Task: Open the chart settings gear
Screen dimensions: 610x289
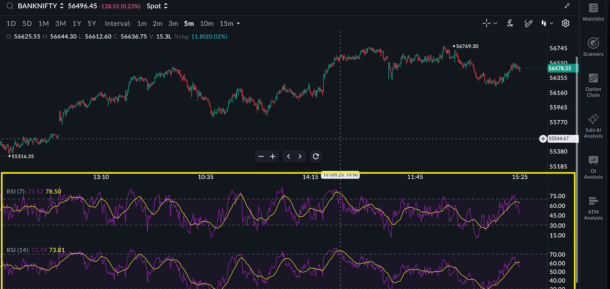Action: (x=566, y=23)
